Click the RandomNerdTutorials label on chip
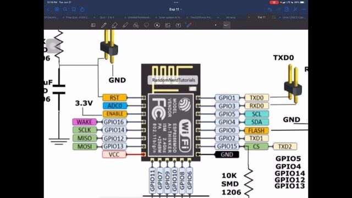Screen dimensions: 352x198 (x=173, y=80)
